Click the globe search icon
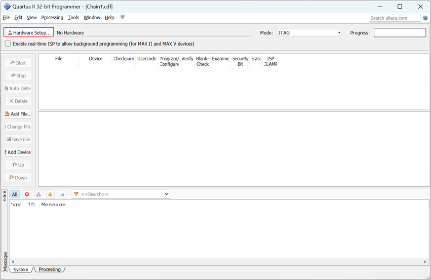The image size is (431, 280). [x=425, y=18]
